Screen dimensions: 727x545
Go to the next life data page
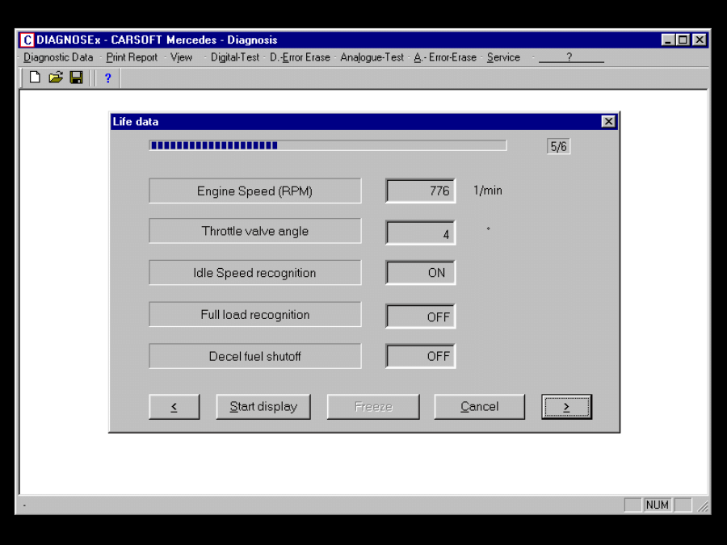[566, 407]
